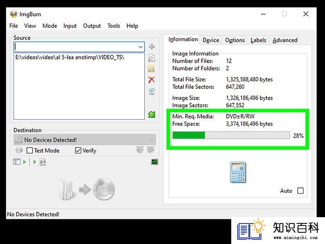Click the green plus add-source icon
Image resolution: width=325 pixels, height=244 pixels.
coord(152,46)
